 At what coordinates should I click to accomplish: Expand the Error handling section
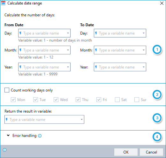pos(8,136)
